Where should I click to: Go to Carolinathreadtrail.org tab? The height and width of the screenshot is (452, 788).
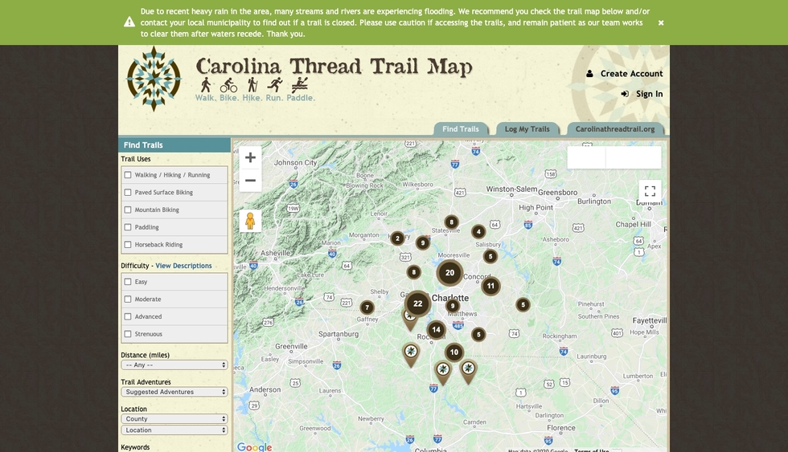(x=615, y=129)
